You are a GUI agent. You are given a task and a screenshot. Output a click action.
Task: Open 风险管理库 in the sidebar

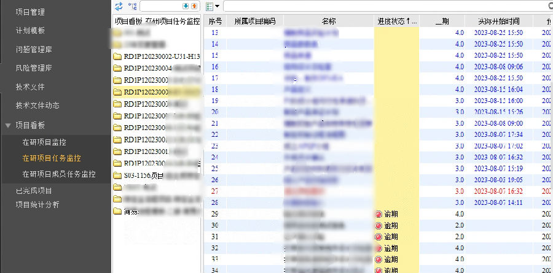[x=34, y=68]
